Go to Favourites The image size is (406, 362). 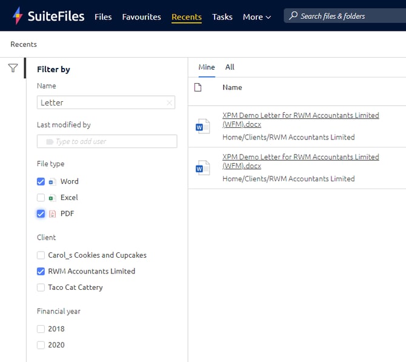(142, 17)
